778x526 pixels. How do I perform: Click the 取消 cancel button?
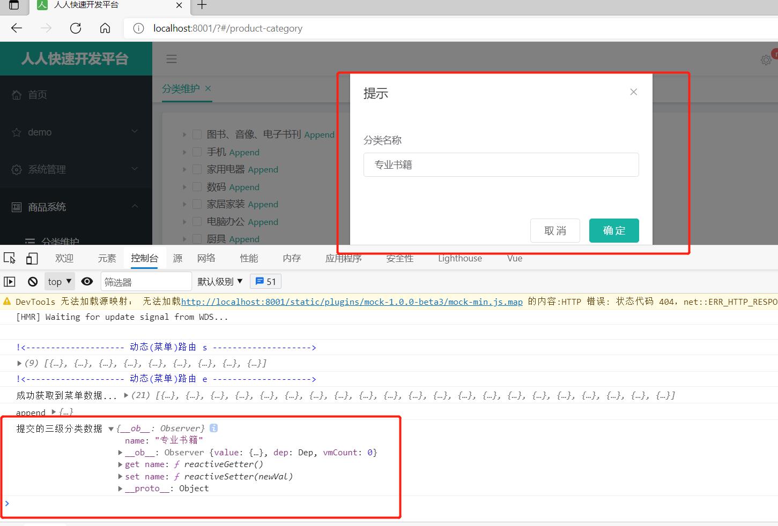point(555,230)
